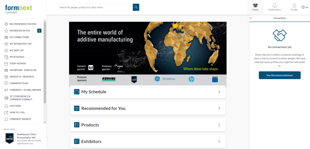Image resolution: width=310 pixels, height=149 pixels.
Task: Open Help Desk in sidebar
Action: (15, 106)
